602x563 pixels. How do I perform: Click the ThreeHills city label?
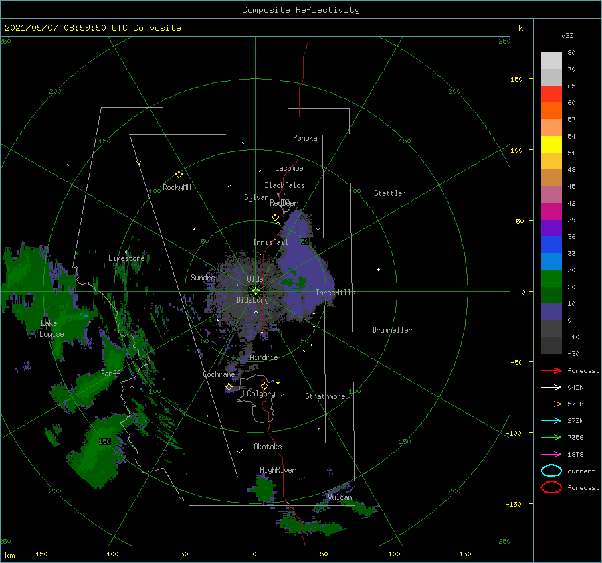click(x=335, y=293)
